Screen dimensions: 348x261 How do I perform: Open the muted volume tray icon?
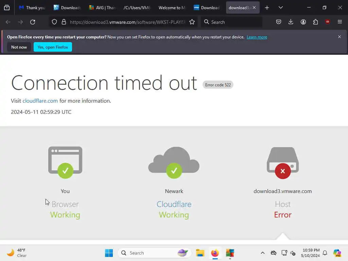tap(293, 253)
